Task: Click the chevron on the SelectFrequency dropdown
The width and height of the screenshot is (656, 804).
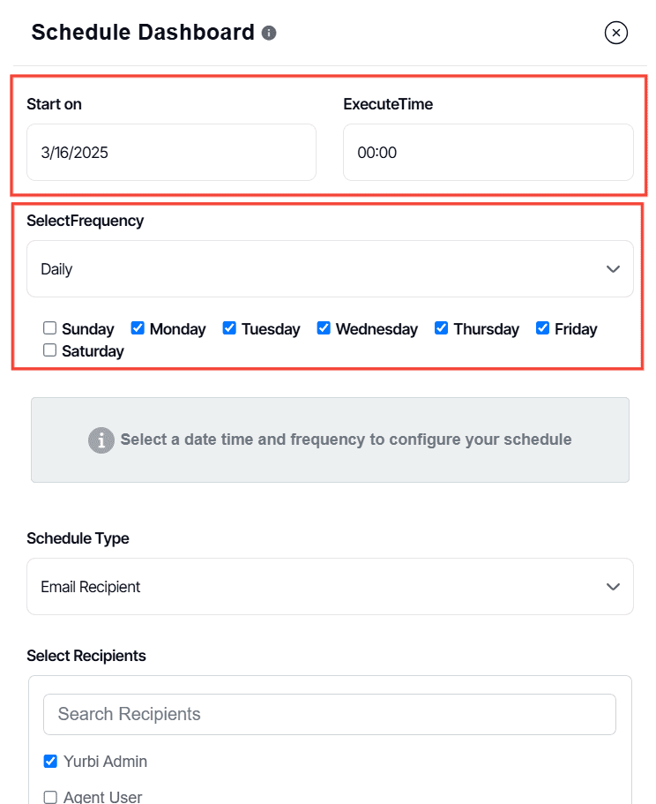Action: point(613,268)
